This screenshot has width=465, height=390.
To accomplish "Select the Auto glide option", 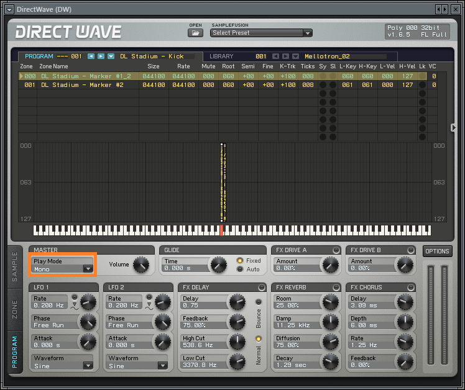I will (x=240, y=270).
